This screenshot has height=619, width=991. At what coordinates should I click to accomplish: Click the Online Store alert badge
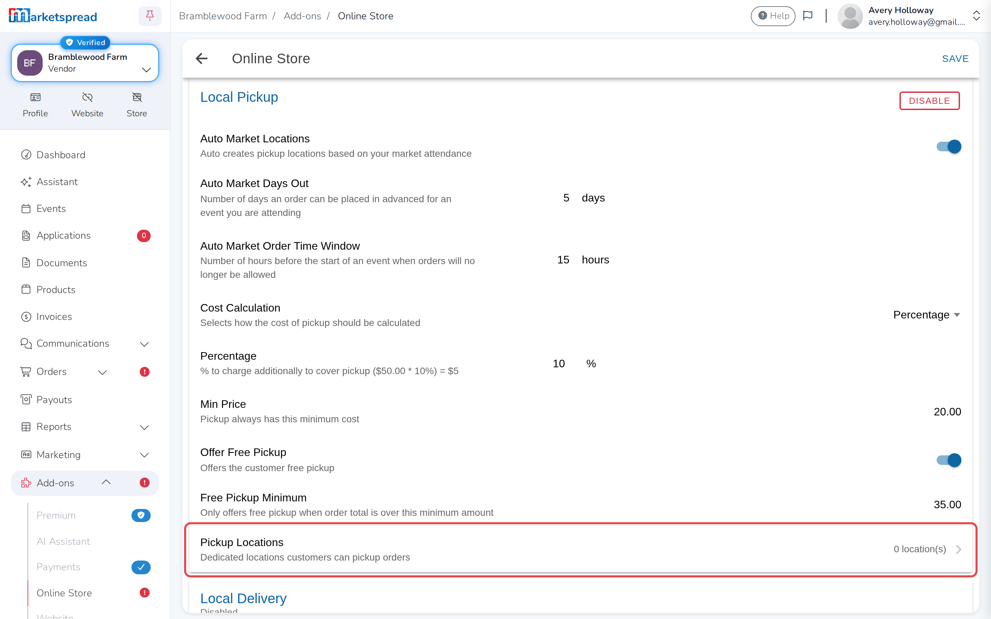tap(144, 593)
